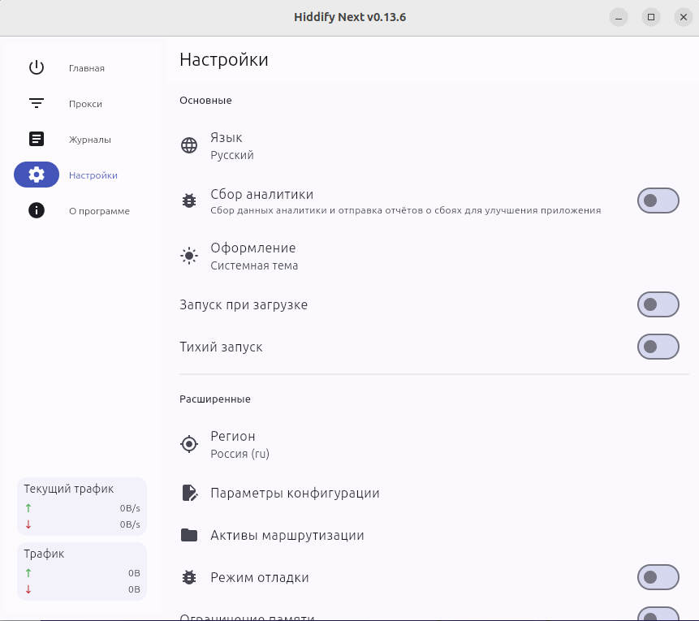Screen dimensions: 699x621
Task: Enable the Сбор аналитики switch
Action: point(658,201)
